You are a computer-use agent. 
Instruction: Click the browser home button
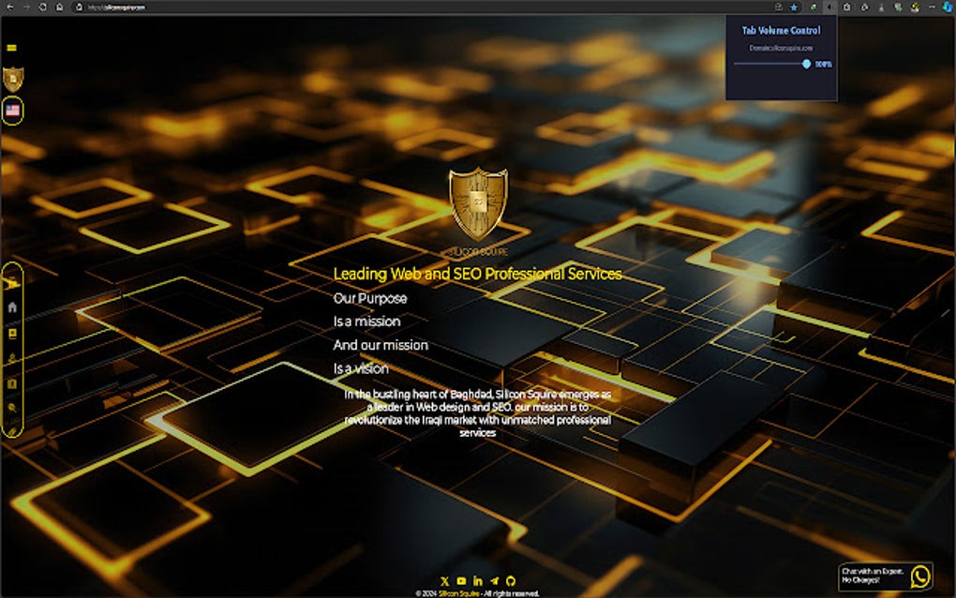(59, 7)
